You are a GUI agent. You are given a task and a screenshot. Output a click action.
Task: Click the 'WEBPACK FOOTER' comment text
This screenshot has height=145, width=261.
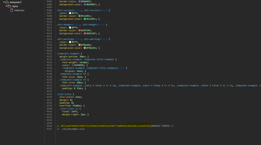pos(160,126)
